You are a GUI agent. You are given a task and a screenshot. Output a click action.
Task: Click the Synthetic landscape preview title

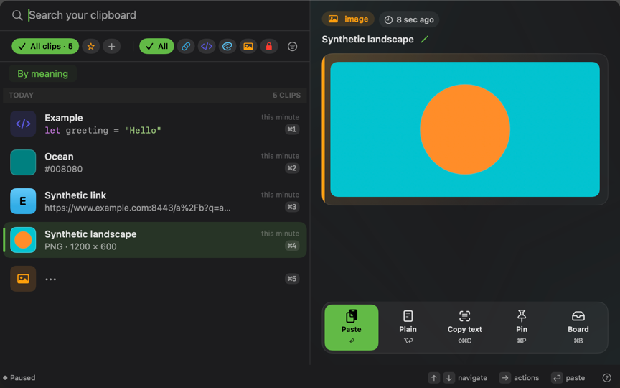pos(367,40)
